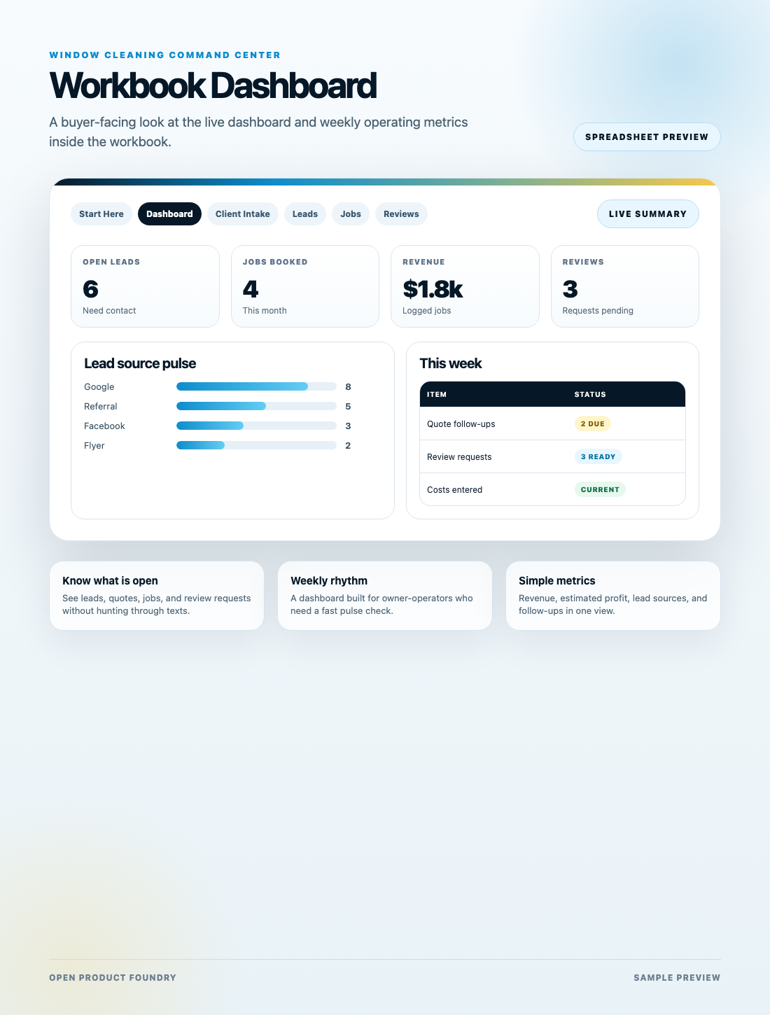The width and height of the screenshot is (770, 1015).
Task: Click the This week heading
Action: click(x=451, y=363)
